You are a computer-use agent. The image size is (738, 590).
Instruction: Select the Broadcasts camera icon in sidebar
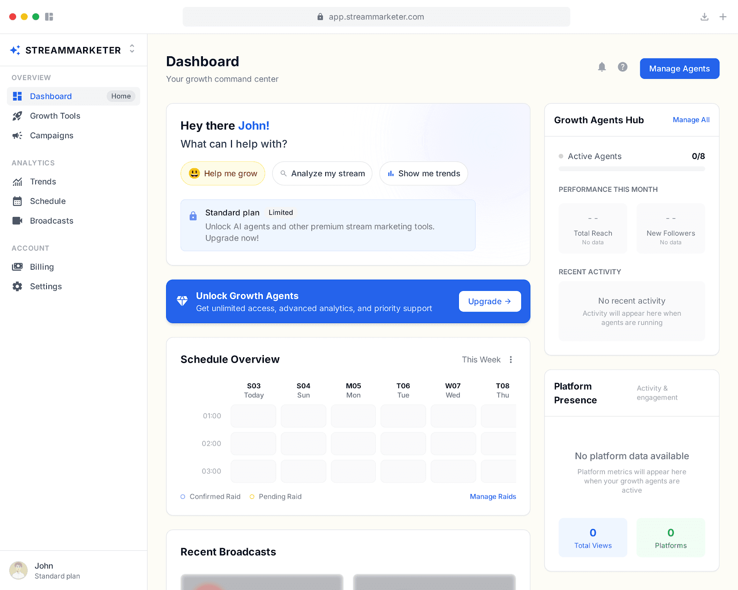coord(17,220)
